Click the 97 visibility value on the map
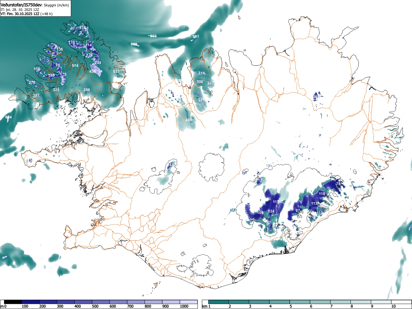Viewport: 412px width, 309px height. (298, 211)
